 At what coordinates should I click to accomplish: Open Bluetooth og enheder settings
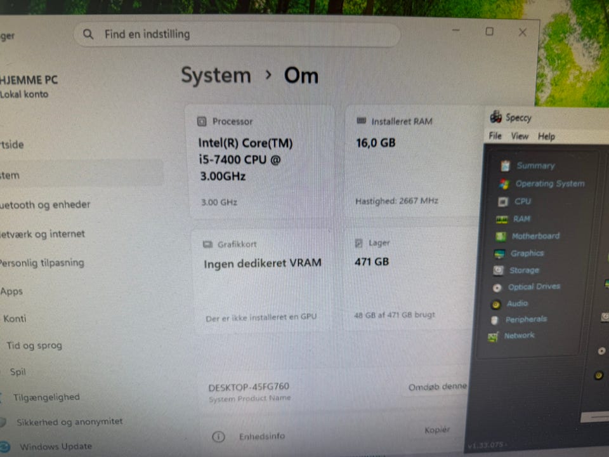click(44, 205)
